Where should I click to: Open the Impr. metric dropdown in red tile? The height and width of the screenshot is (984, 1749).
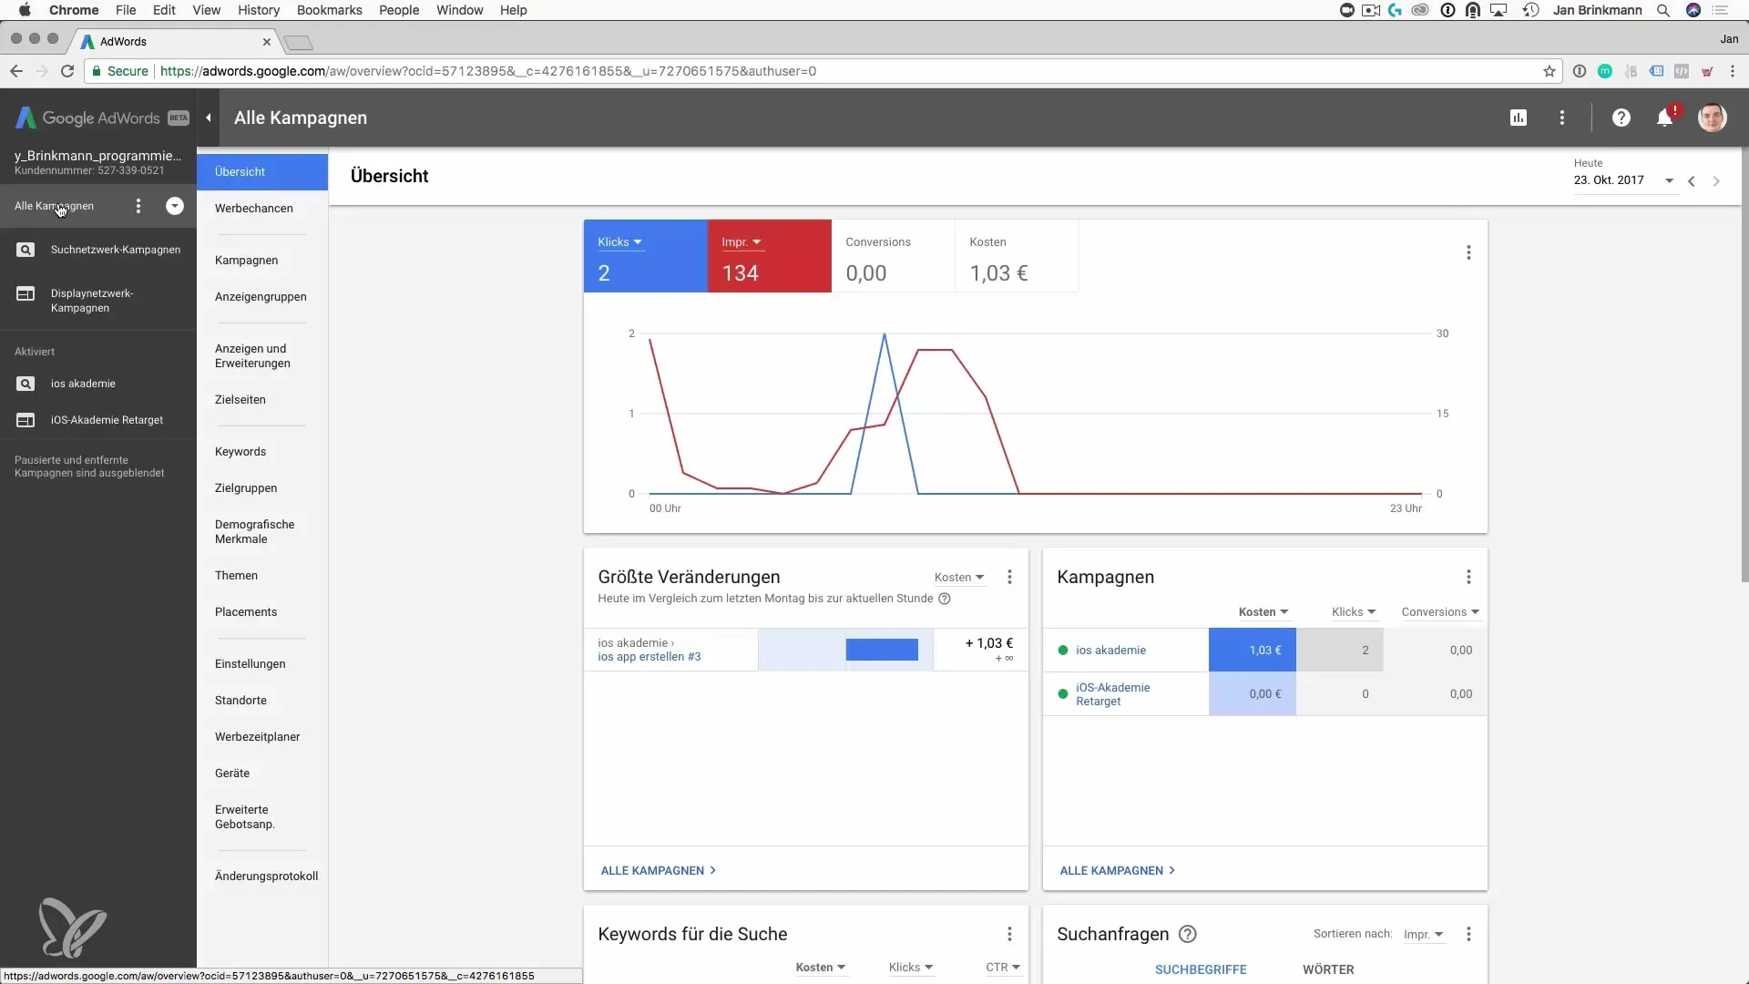(x=741, y=242)
